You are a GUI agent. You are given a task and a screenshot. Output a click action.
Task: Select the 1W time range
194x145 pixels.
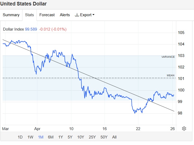point(30,137)
